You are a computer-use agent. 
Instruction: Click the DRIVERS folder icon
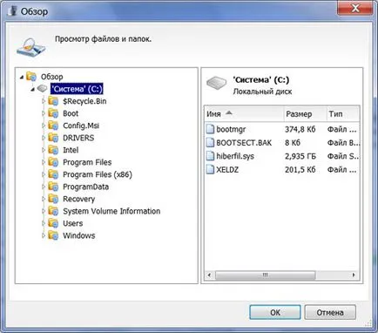pyautogui.click(x=53, y=138)
